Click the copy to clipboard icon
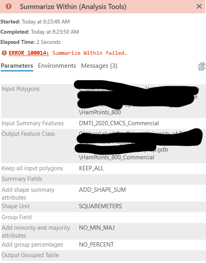Viewport: 206px width, 263px height. [202, 67]
